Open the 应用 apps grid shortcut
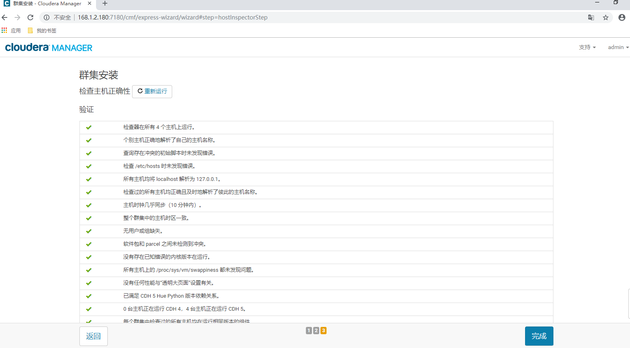Viewport: 630px width, 348px height. coord(11,30)
